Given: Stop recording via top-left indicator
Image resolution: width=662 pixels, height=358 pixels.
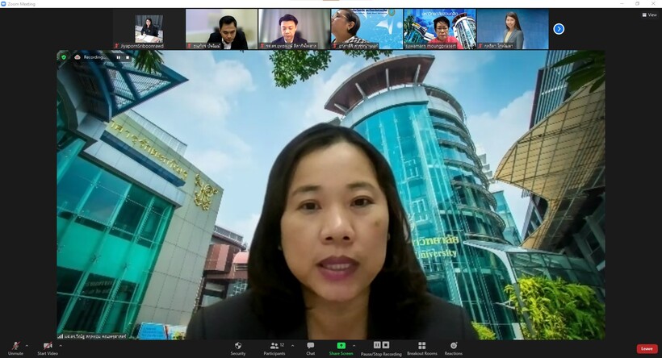Looking at the screenshot, I should pyautogui.click(x=128, y=57).
